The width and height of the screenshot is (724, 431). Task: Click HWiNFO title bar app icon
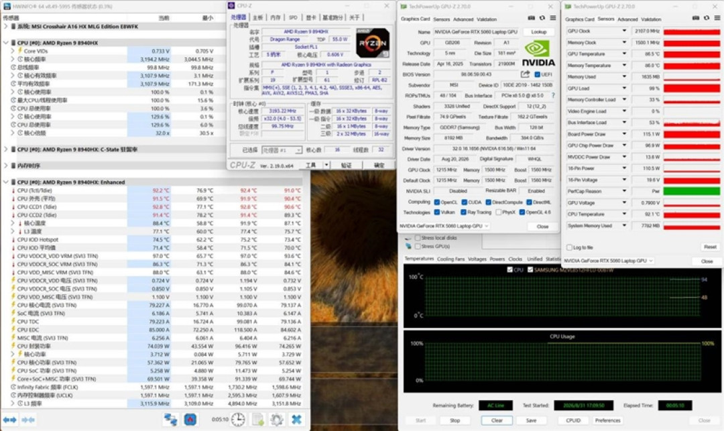[5, 7]
